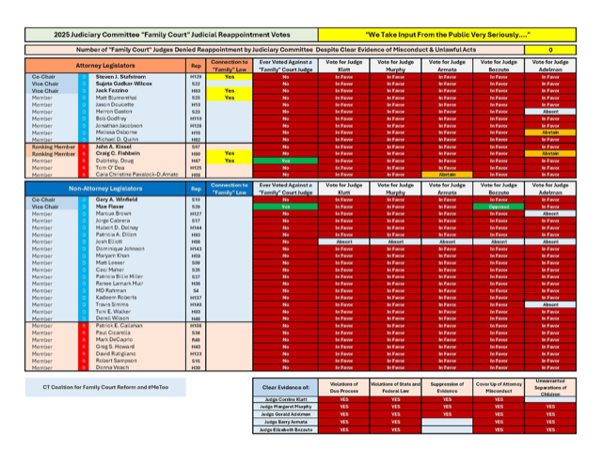Select Kadeem Roberts's name

pos(116,298)
